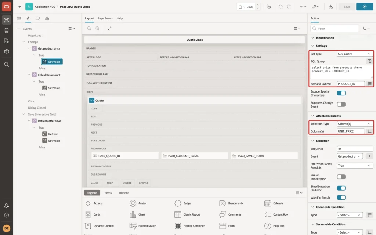The image size is (376, 235).
Task: Toggle Escape Special Characters switch
Action: tap(341, 93)
